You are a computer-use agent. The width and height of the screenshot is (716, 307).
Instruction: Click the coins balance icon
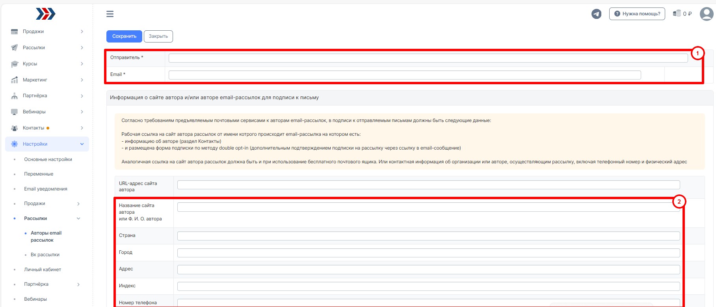coord(677,13)
